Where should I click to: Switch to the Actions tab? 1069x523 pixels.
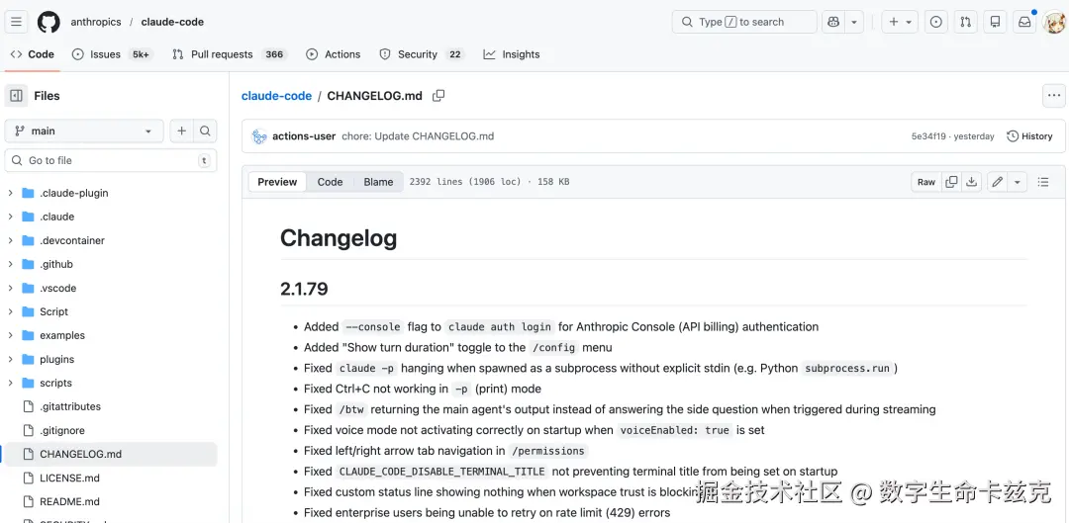pyautogui.click(x=334, y=54)
